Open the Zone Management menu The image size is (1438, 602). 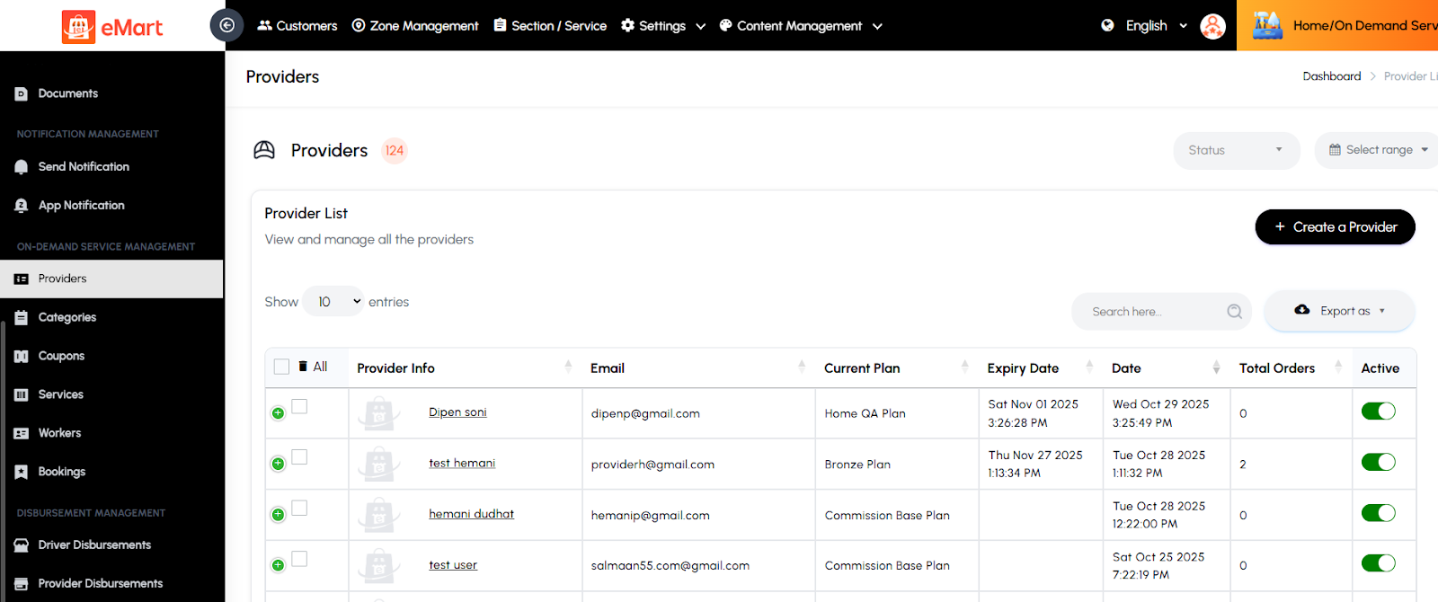click(x=415, y=26)
